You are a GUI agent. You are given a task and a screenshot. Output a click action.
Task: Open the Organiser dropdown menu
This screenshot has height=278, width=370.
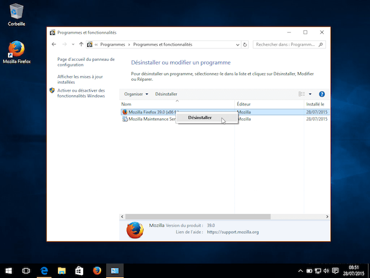tap(136, 94)
